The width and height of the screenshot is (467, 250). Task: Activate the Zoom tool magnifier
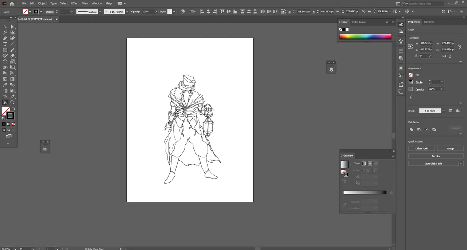click(12, 102)
